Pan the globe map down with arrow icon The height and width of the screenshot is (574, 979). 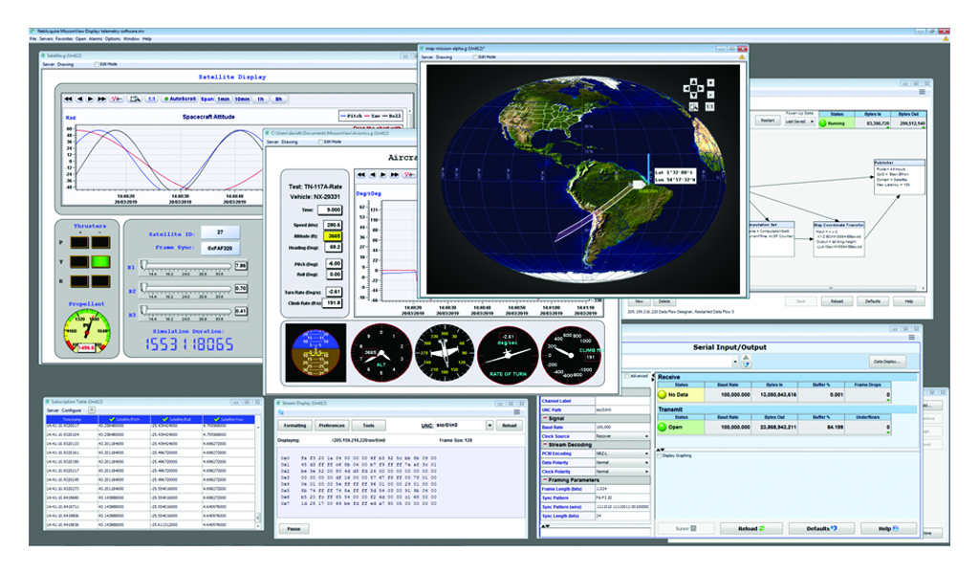tap(694, 95)
